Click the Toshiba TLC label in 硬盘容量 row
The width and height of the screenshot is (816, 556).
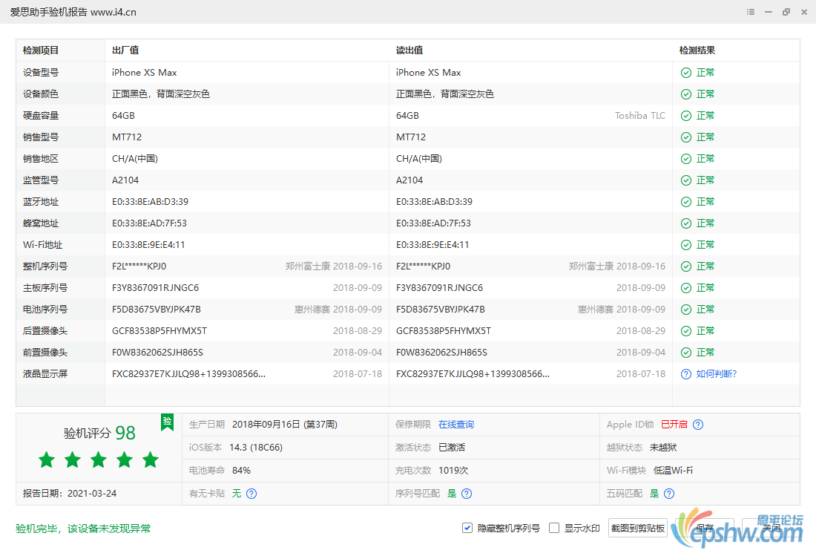tap(640, 116)
